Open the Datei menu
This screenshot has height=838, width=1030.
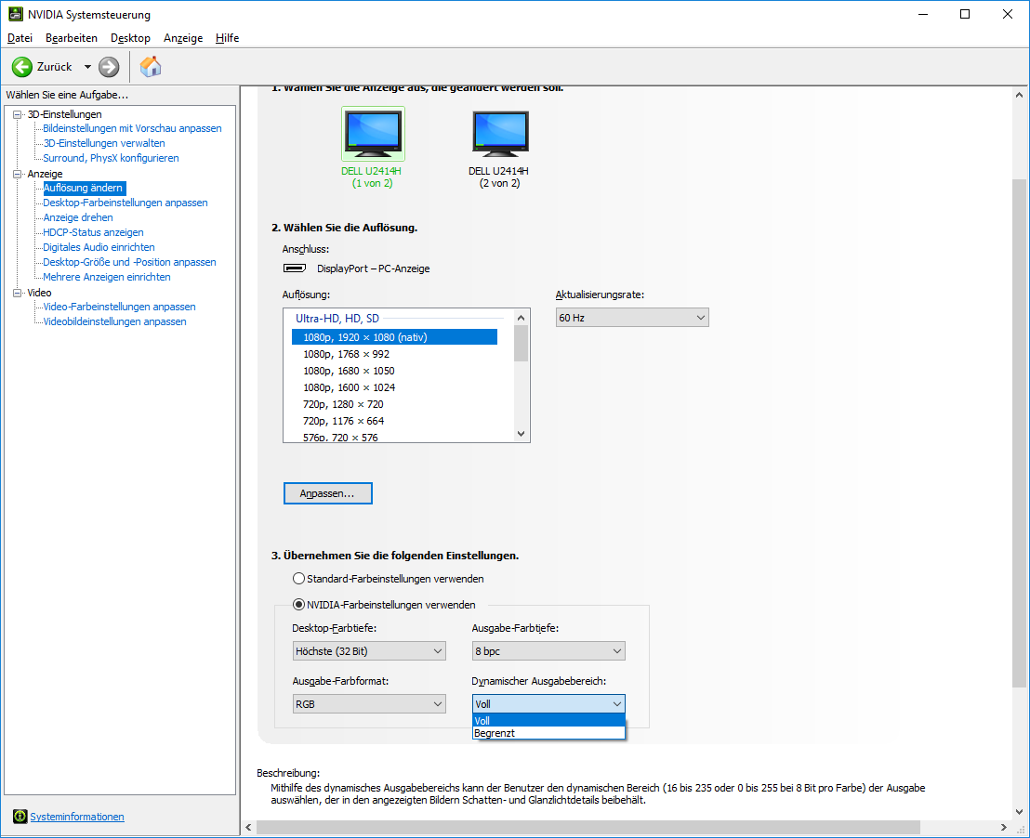20,38
